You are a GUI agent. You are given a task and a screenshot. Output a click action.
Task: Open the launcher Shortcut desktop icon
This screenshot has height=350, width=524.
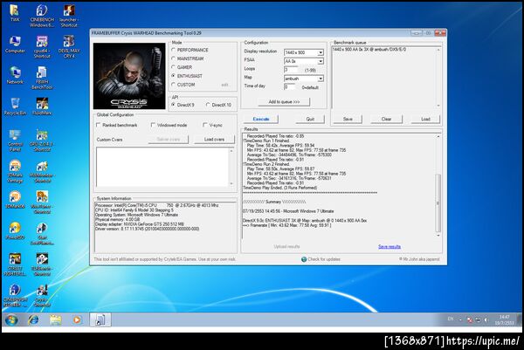point(69,16)
